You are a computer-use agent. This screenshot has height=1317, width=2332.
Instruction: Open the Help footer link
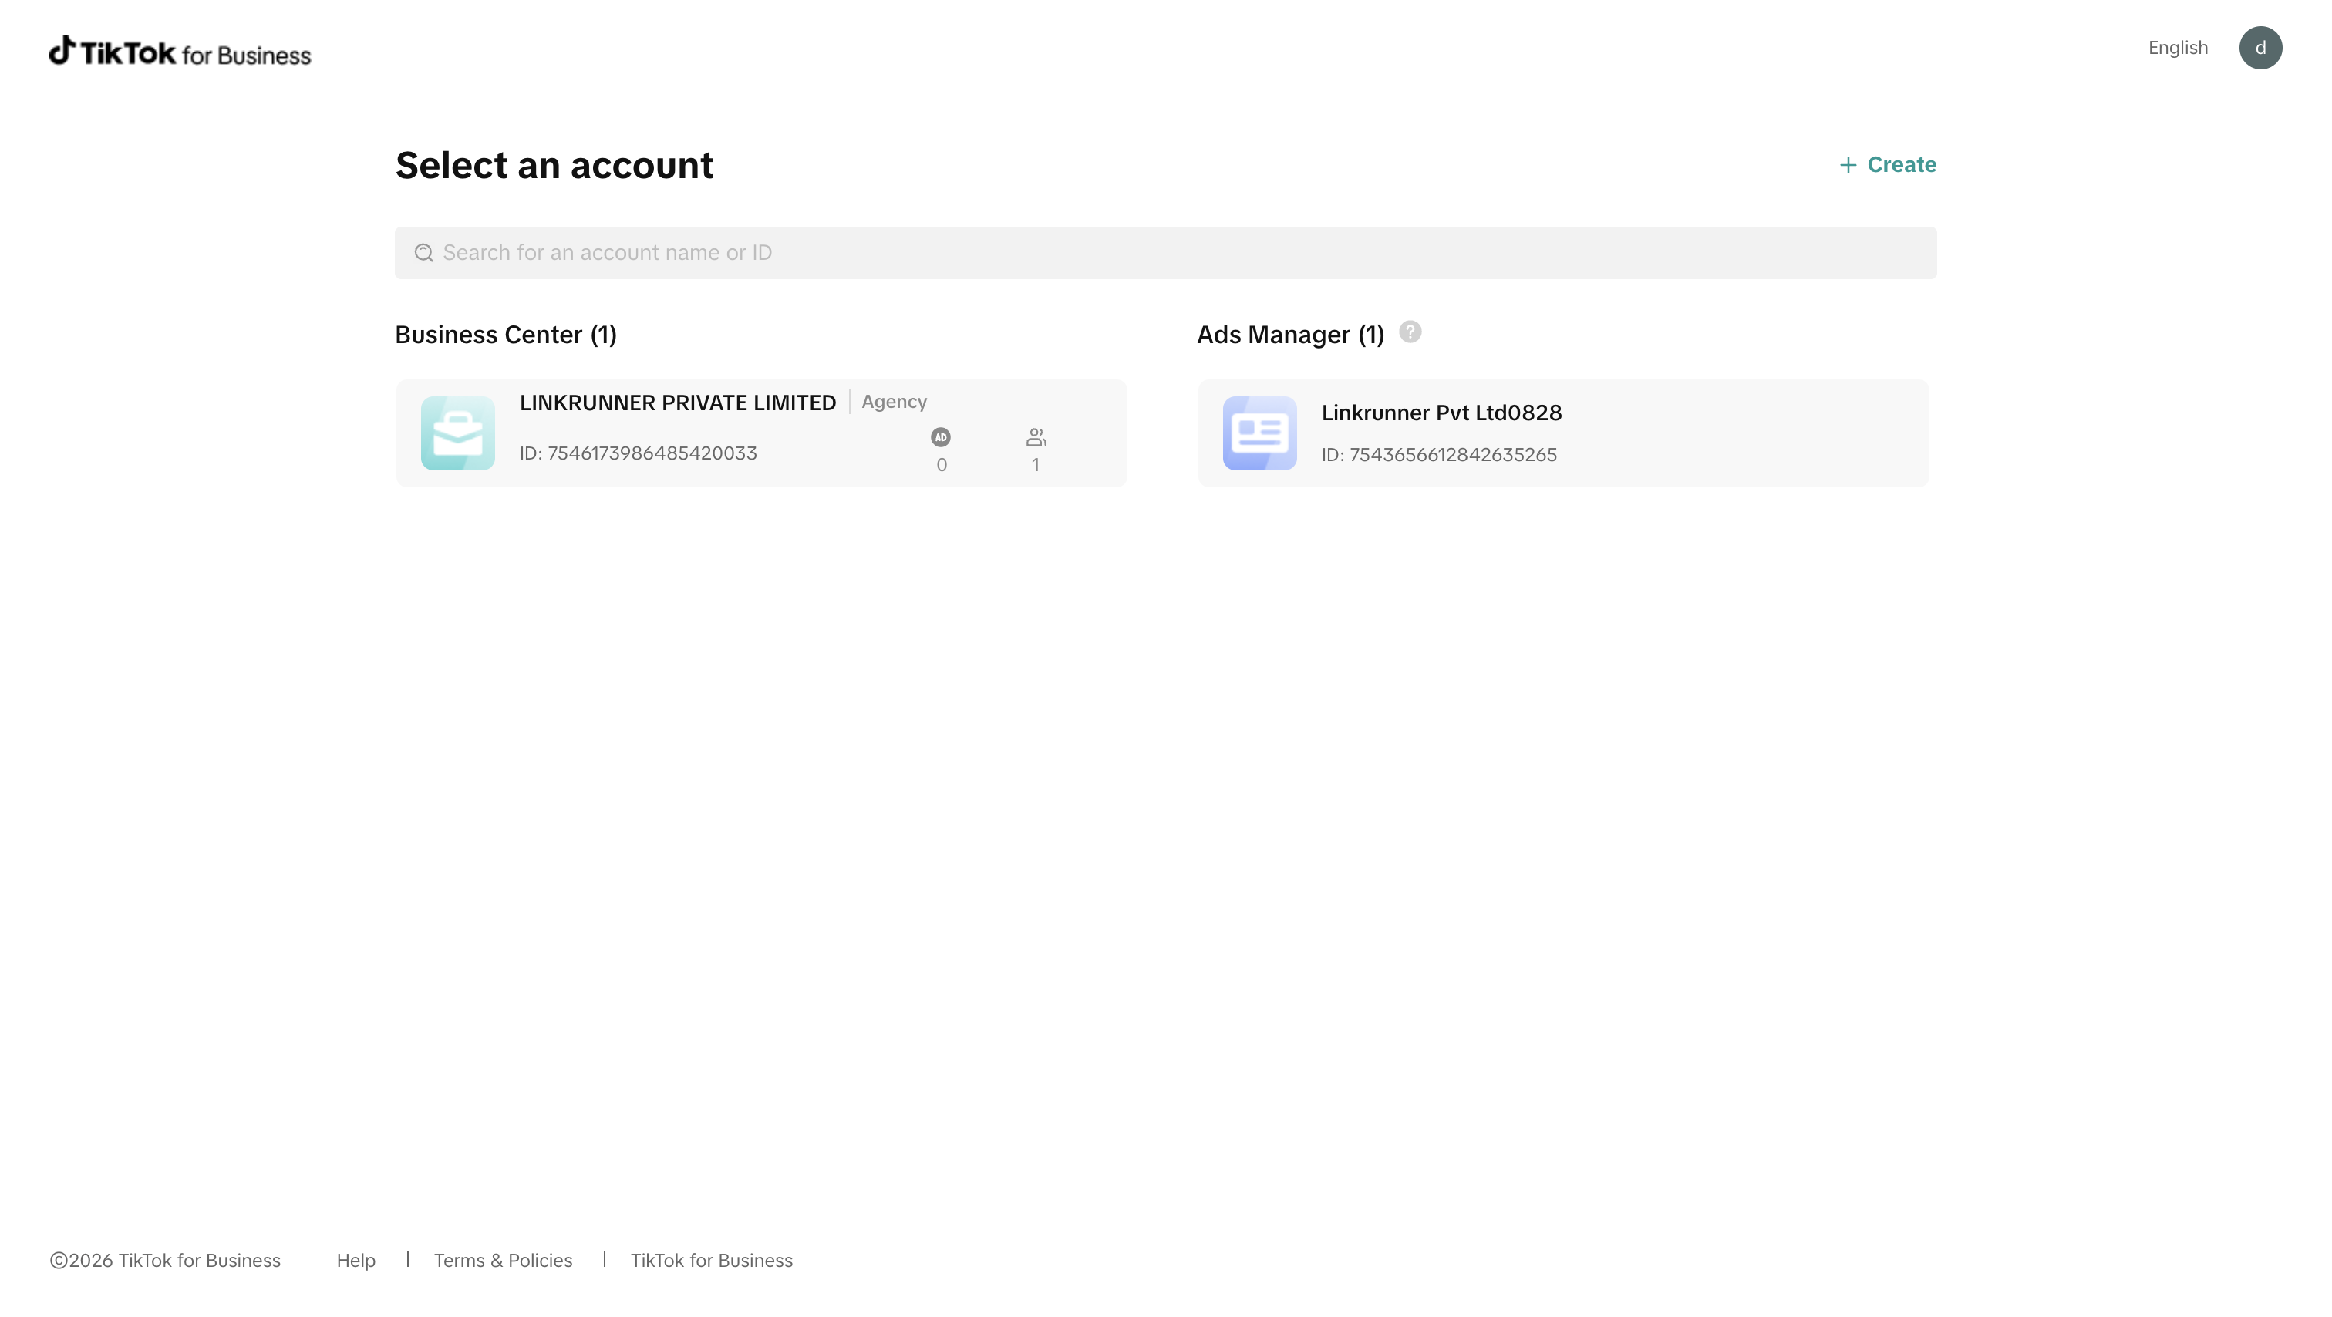(356, 1260)
